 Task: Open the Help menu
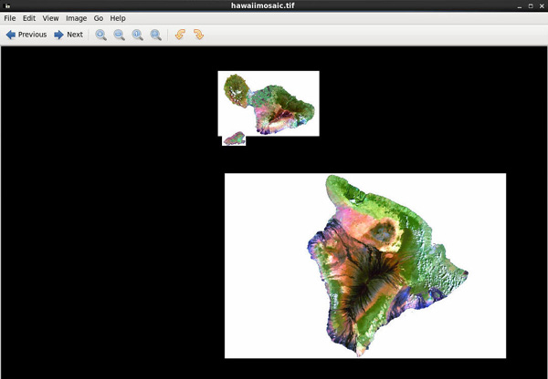tap(118, 18)
